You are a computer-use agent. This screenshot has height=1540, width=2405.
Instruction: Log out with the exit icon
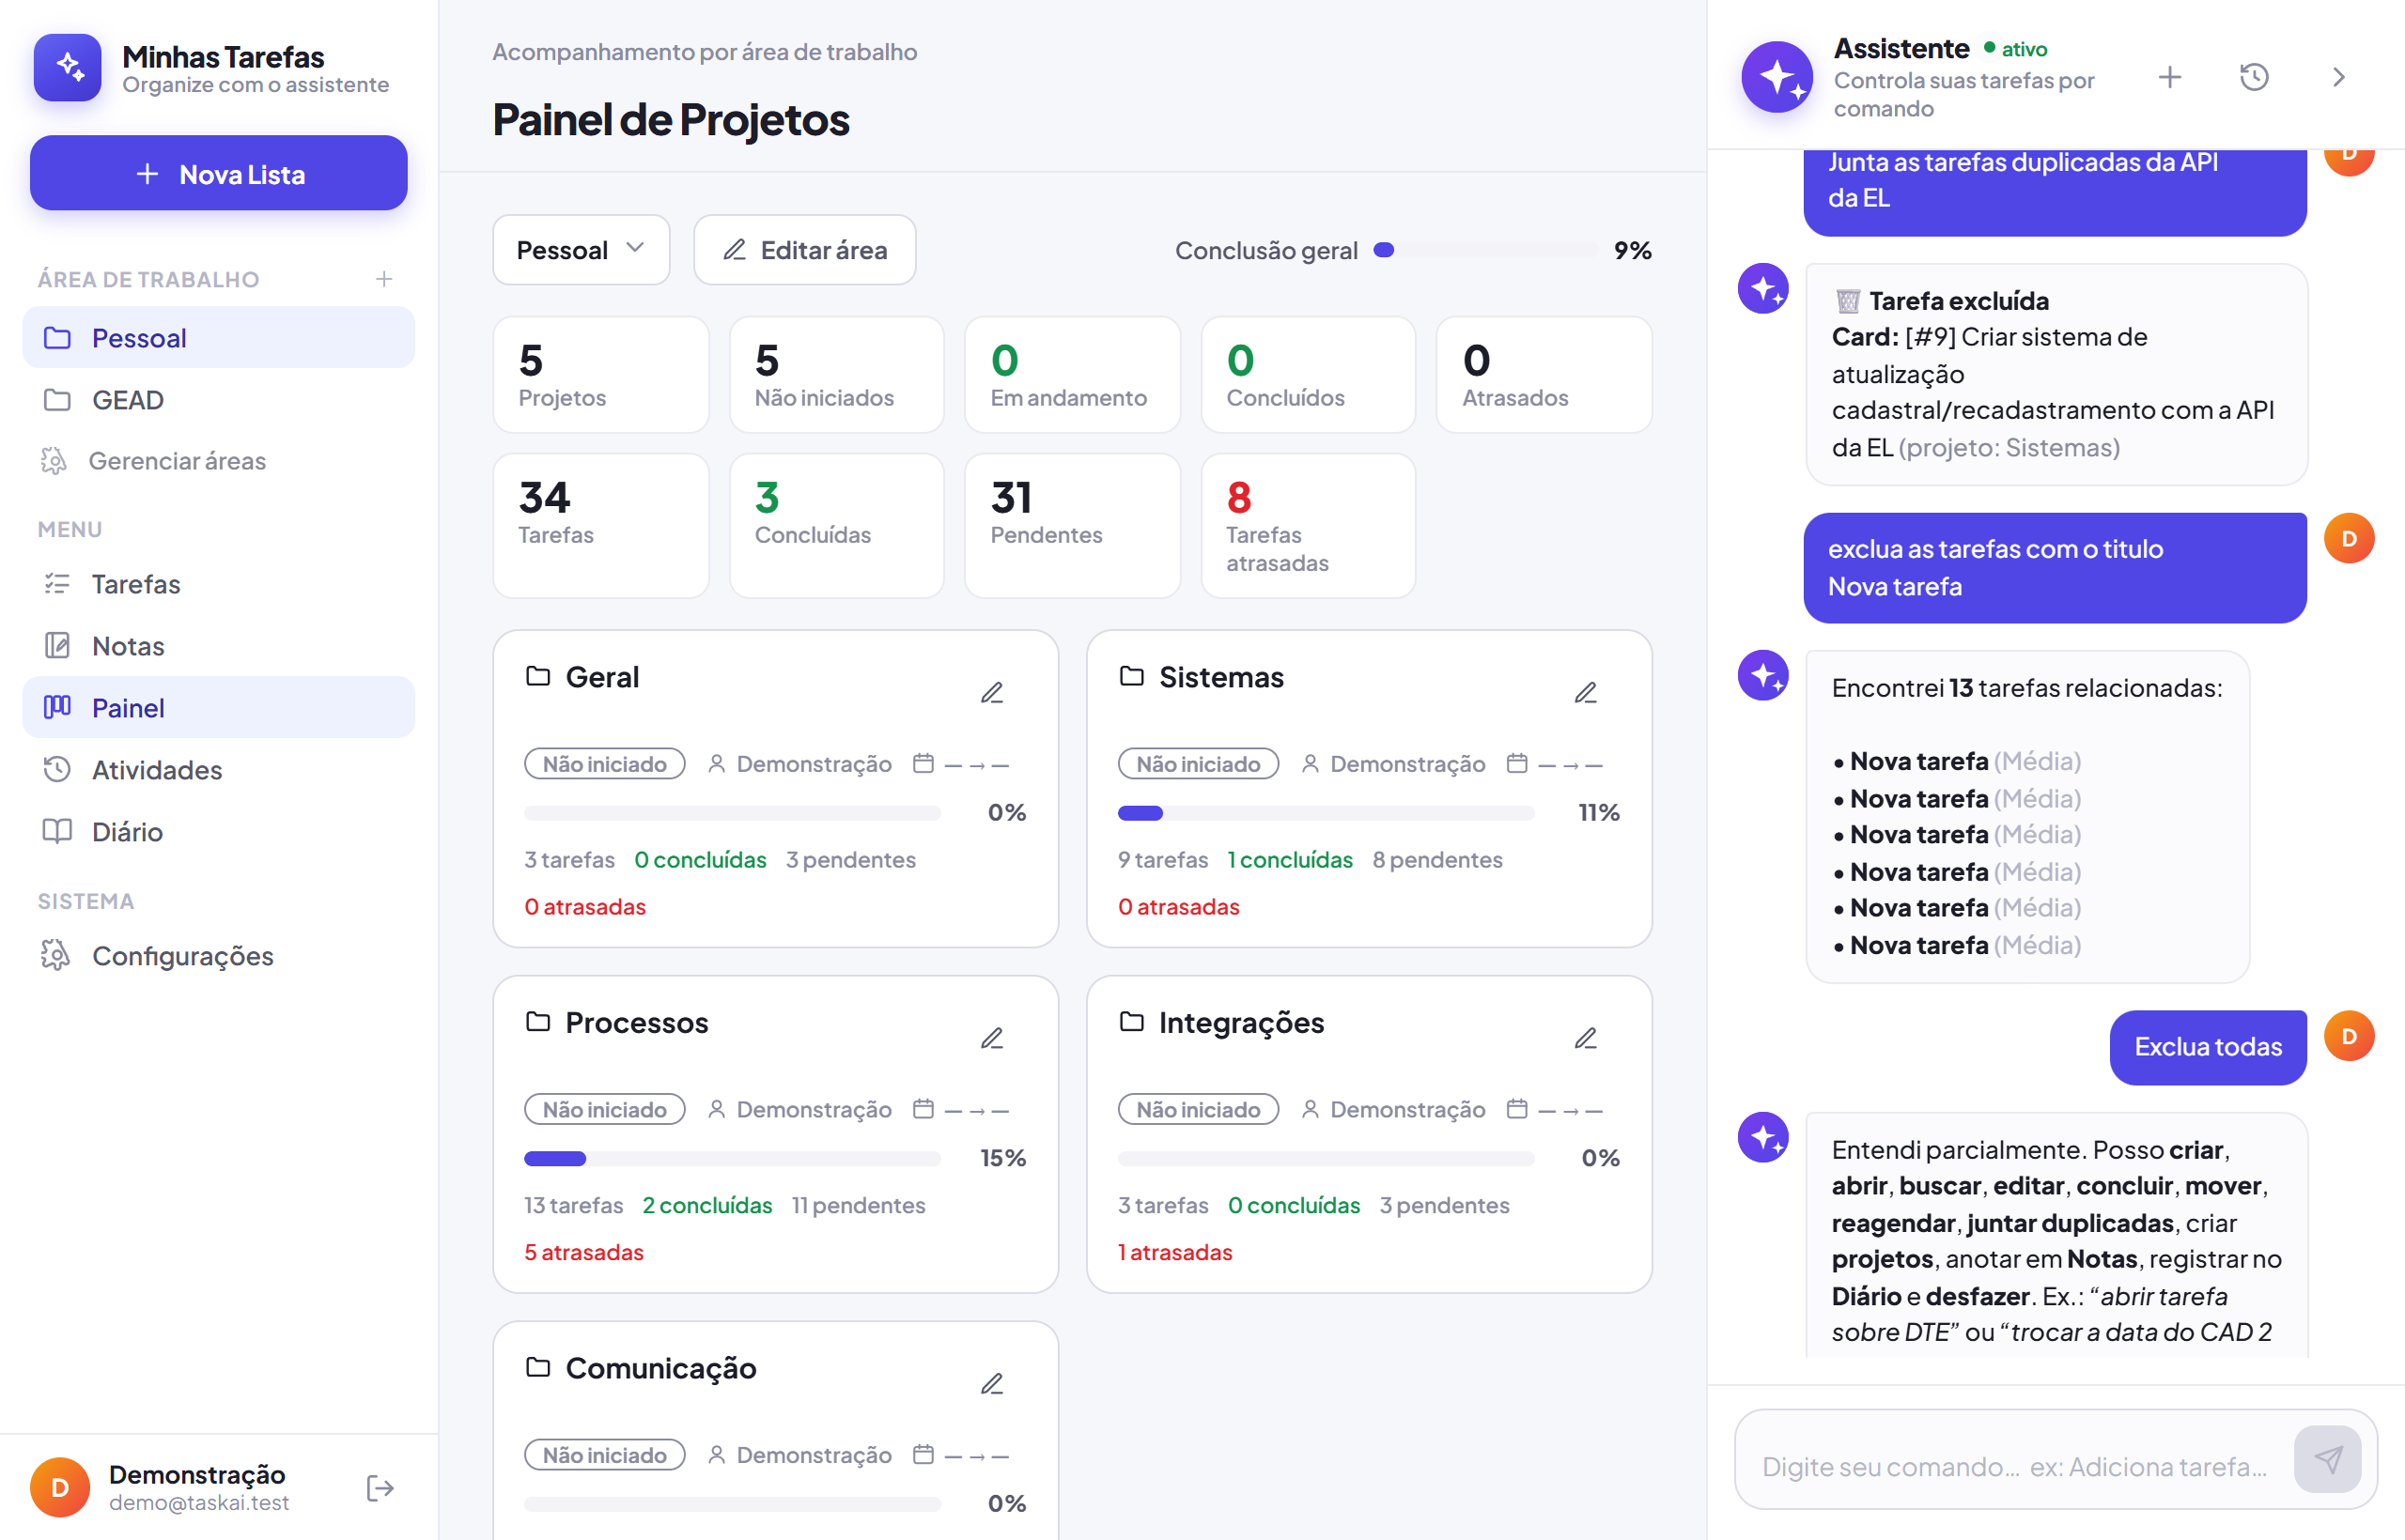point(380,1488)
